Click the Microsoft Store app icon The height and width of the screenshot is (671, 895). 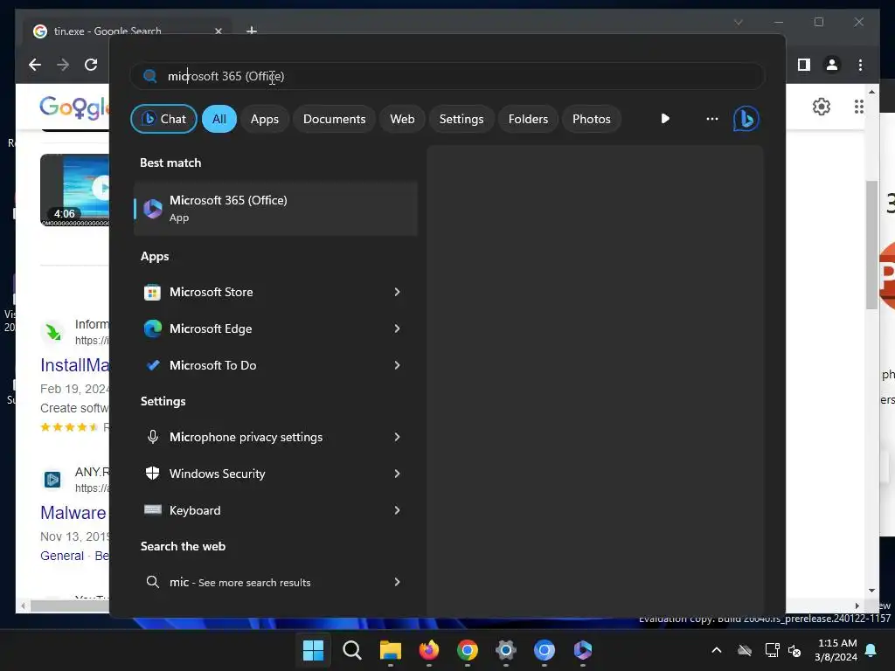point(152,292)
